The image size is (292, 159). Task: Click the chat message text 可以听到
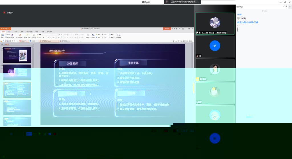tap(241, 18)
